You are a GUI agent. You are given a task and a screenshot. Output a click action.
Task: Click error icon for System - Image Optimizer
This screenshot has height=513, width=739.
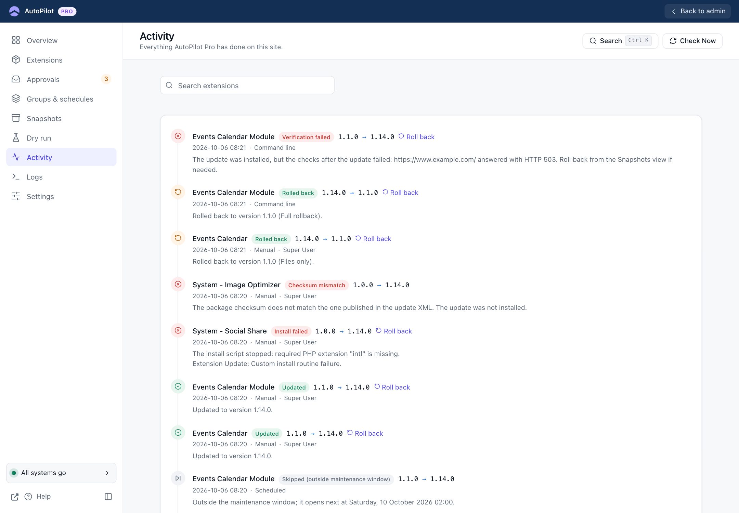click(178, 284)
